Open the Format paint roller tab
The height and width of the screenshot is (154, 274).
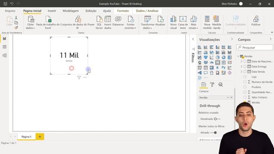[x=212, y=85]
